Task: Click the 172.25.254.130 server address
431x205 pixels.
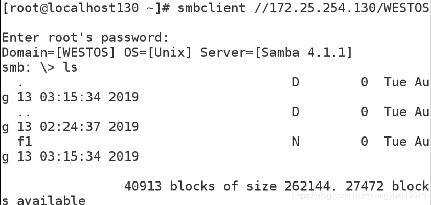Action: point(323,8)
